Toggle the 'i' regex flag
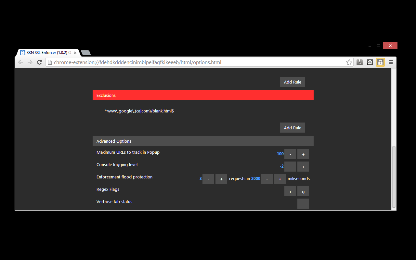The width and height of the screenshot is (416, 260). 290,191
